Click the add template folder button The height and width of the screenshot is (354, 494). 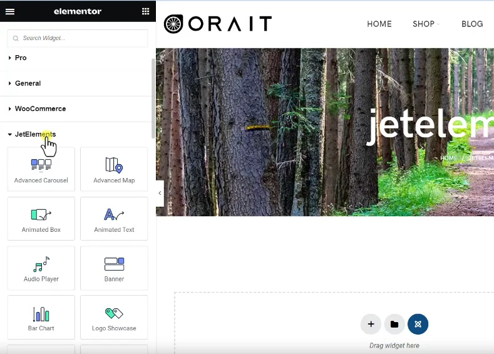[x=394, y=324]
